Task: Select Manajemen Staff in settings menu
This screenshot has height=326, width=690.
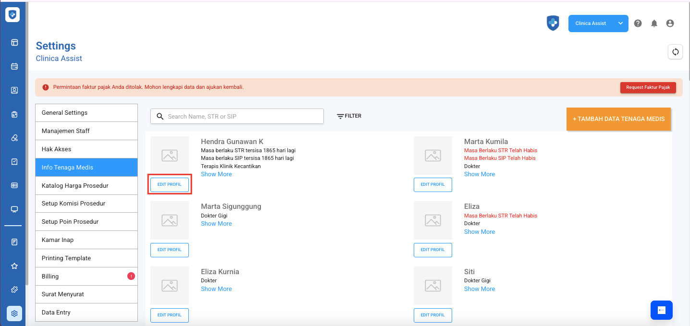Action: point(86,131)
